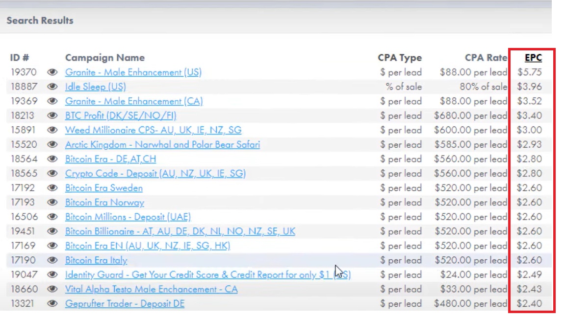
Task: Click the eye icon beside Crypto Code - Deposit
Action: point(52,173)
